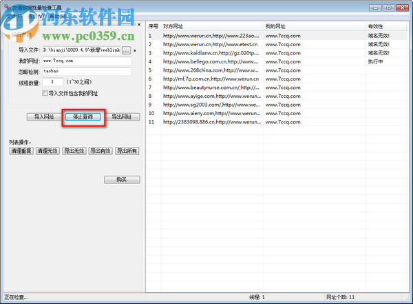Screen dimensions: 413x304
Task: Click the 购买 button
Action: tap(122, 180)
